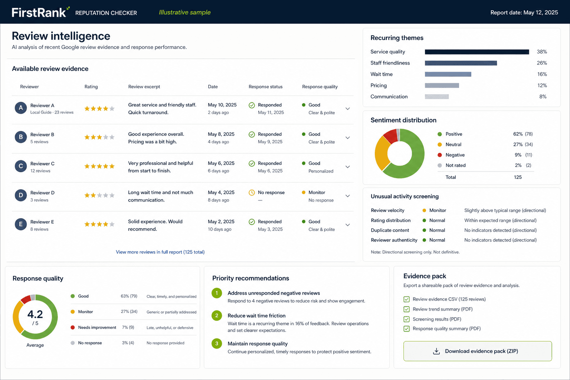Viewport: 570px width, 380px height.
Task: Click Reviewer A's four-star rating
Action: (99, 108)
